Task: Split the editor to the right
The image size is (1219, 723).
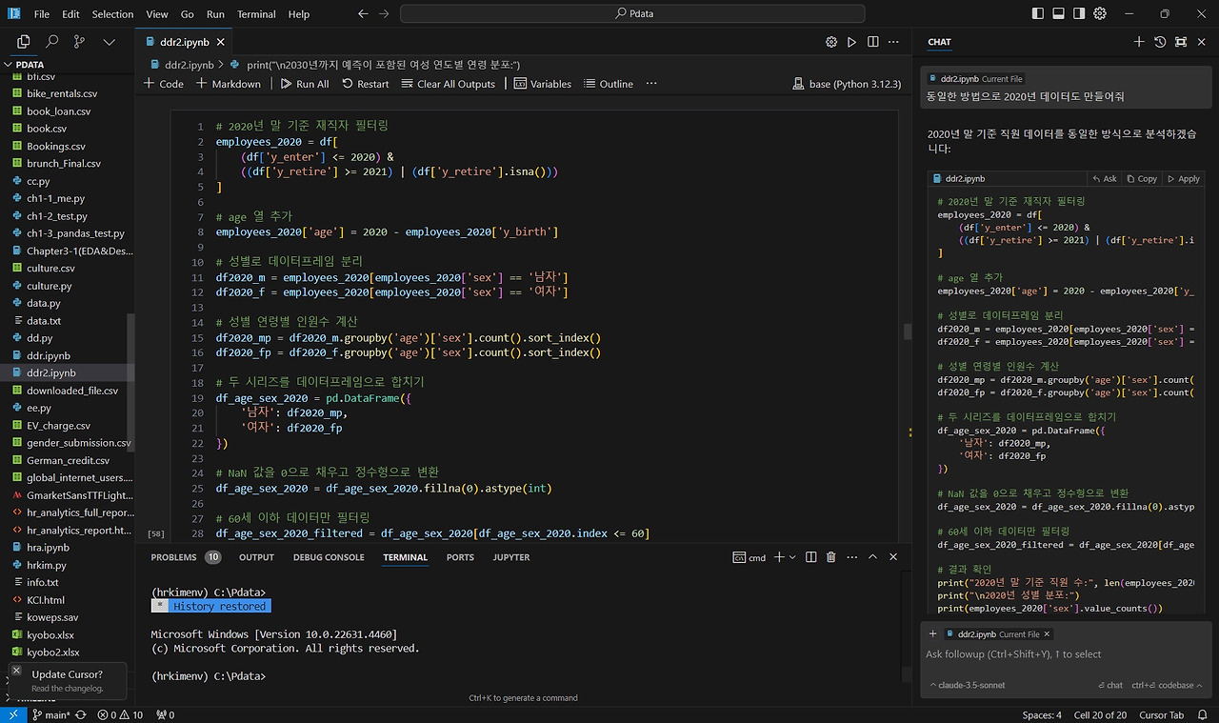Action: click(872, 42)
